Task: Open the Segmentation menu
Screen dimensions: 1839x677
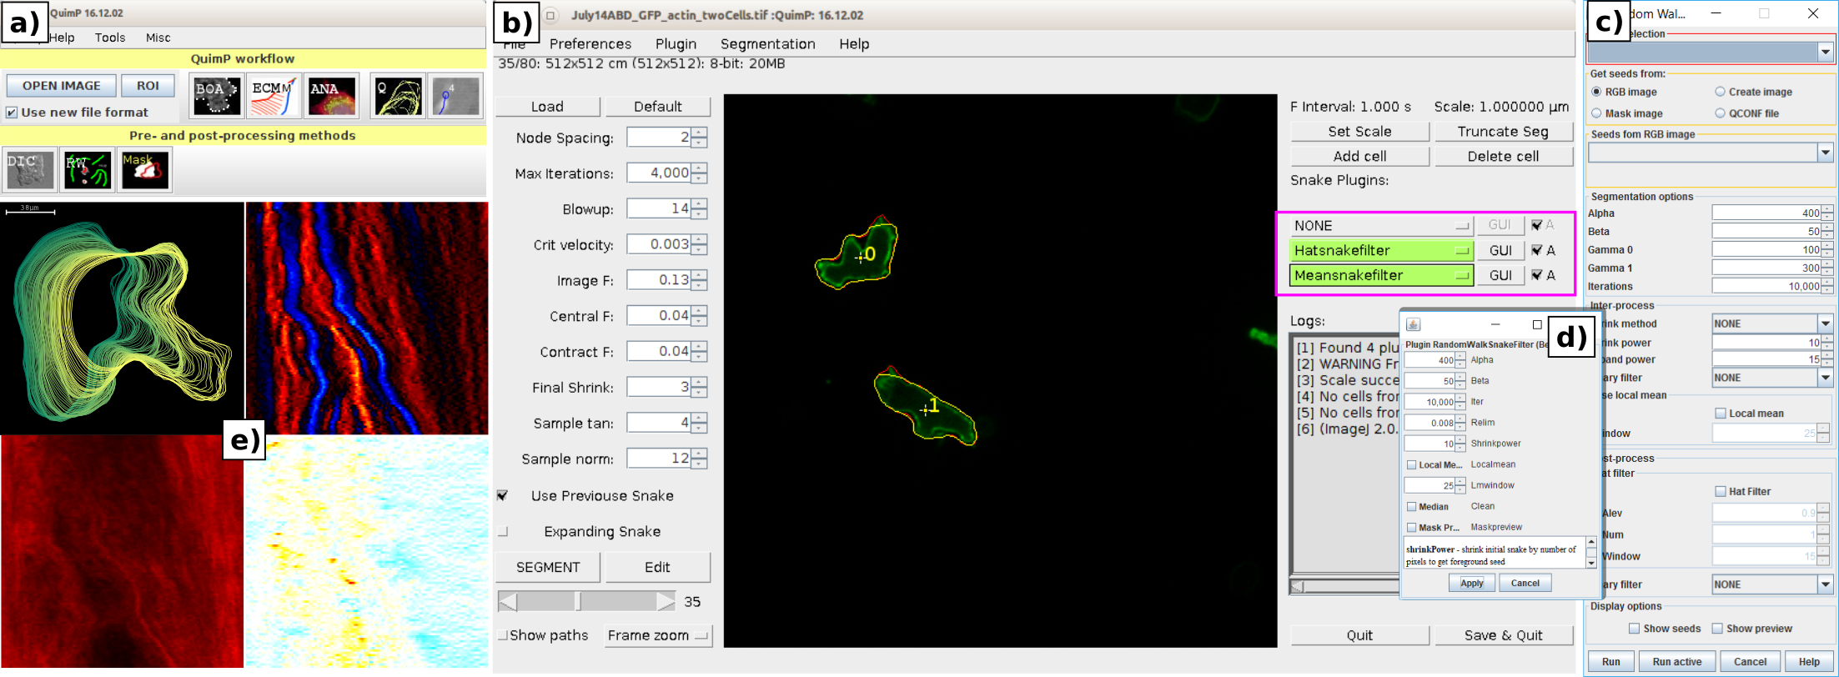Action: tap(767, 44)
